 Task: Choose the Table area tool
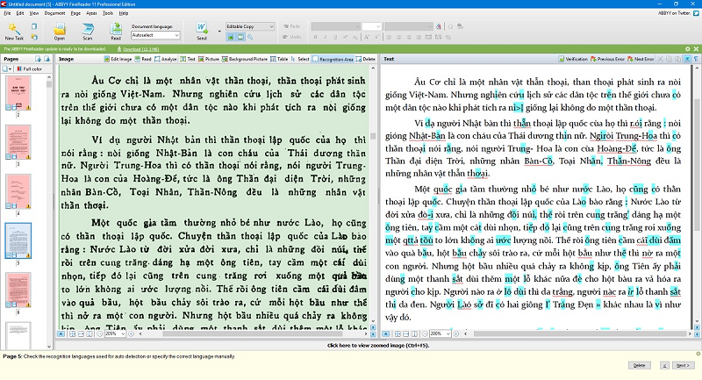click(x=279, y=59)
